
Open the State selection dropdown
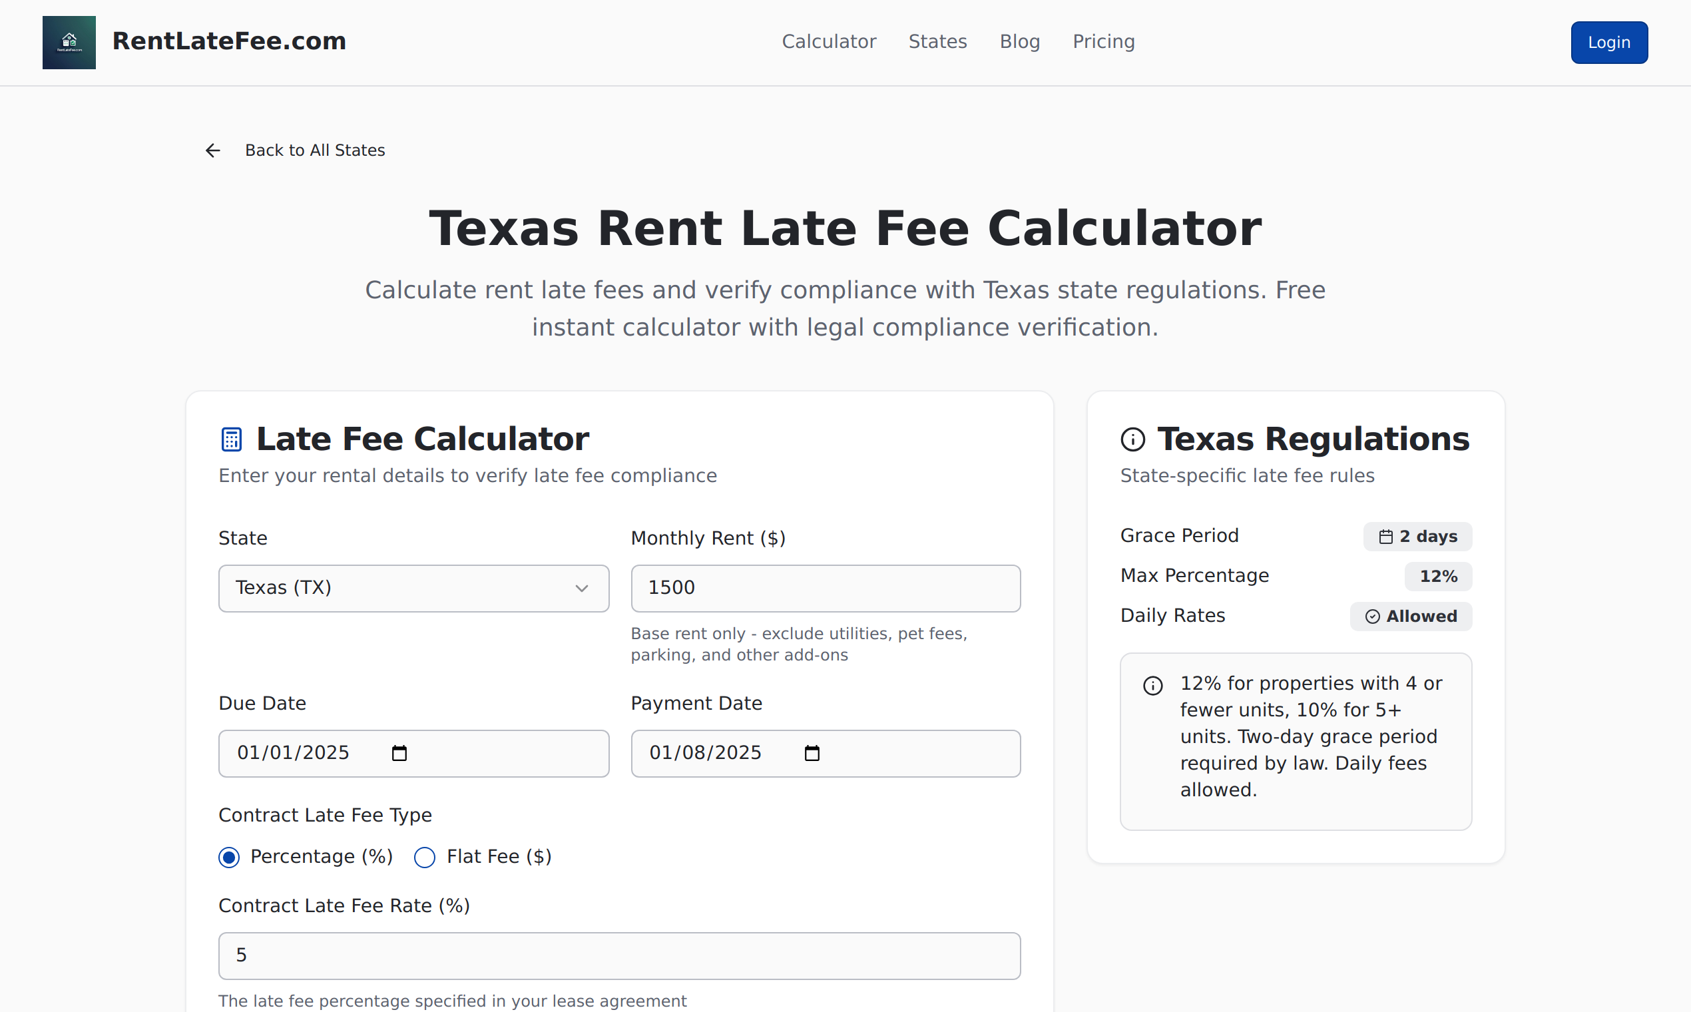(413, 588)
